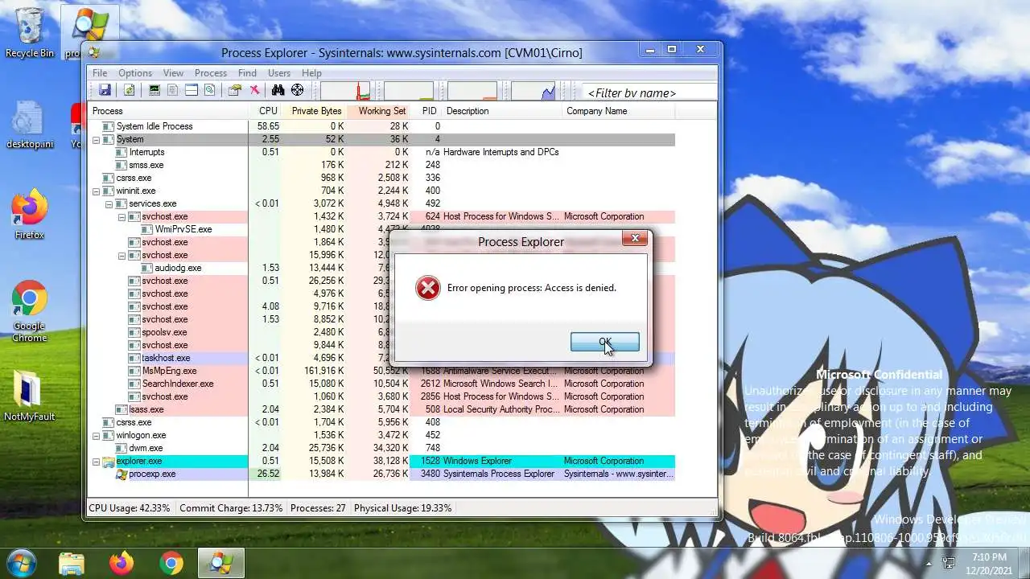Collapse the wininit.exe tree node
The image size is (1030, 579).
pos(96,191)
